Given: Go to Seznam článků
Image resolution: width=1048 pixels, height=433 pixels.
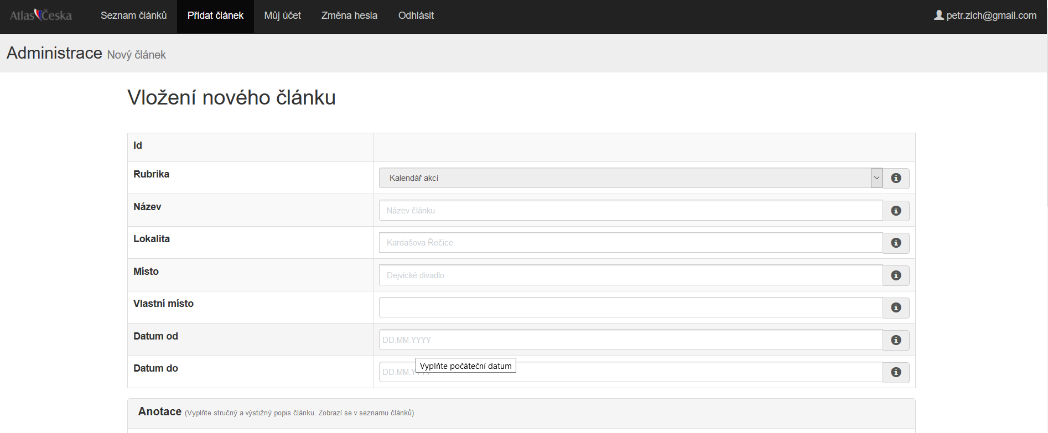Looking at the screenshot, I should click(133, 15).
